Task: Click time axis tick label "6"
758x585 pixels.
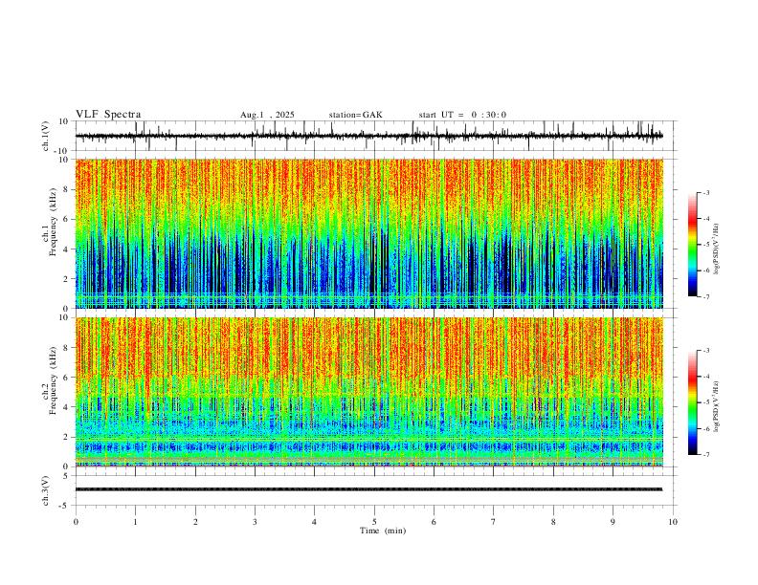Action: tap(434, 522)
